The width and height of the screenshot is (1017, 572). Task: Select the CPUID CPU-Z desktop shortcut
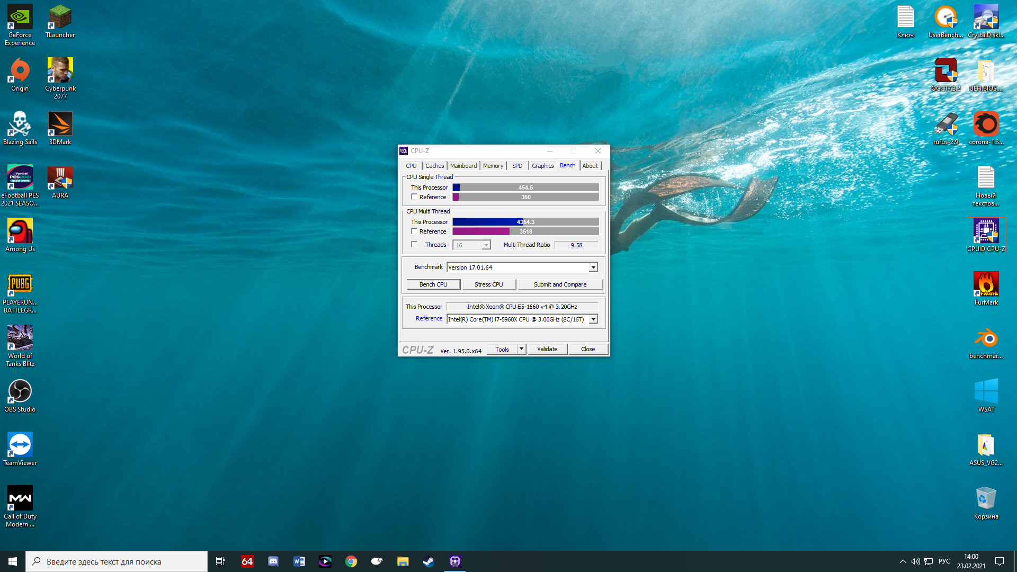coord(986,235)
